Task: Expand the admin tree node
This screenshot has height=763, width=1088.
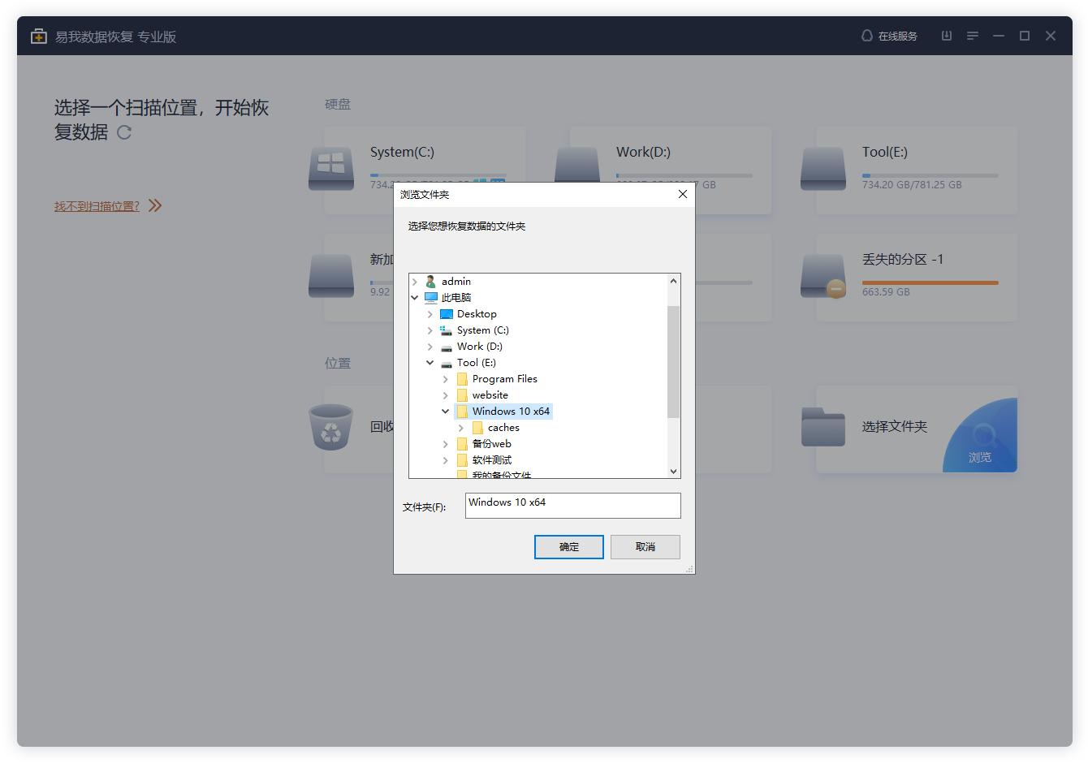Action: (415, 282)
